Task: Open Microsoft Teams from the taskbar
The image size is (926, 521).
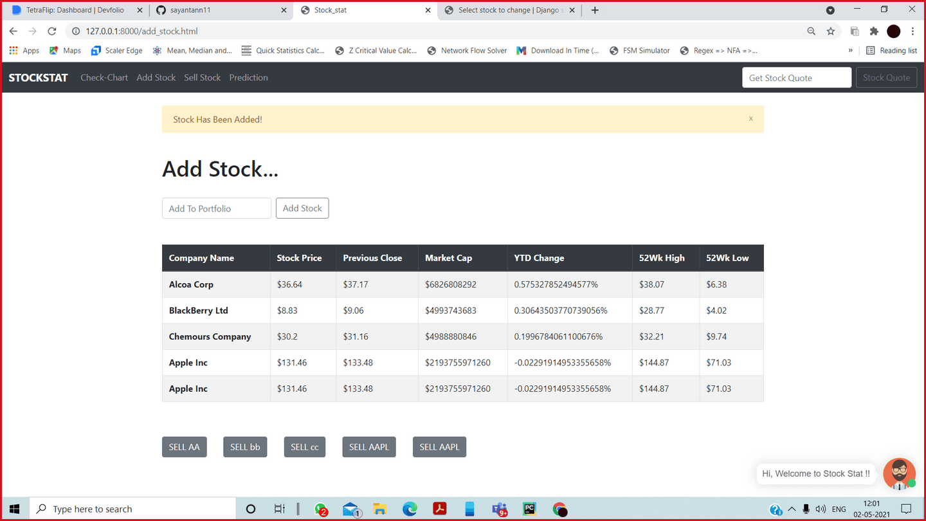Action: coord(500,509)
